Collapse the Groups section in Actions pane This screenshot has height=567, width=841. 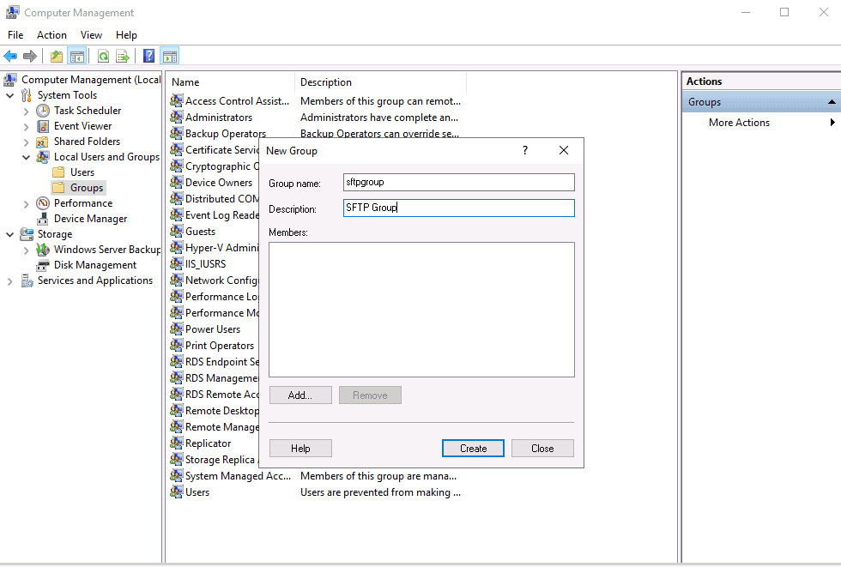point(832,102)
